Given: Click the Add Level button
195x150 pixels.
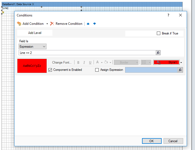Looking at the screenshot, I should (35, 33).
